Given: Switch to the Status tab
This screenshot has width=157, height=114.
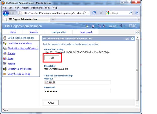Looking at the screenshot, I should pyautogui.click(x=13, y=32).
